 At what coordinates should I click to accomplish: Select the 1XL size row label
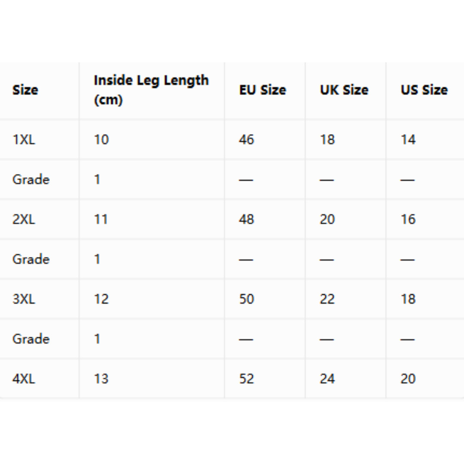click(24, 139)
